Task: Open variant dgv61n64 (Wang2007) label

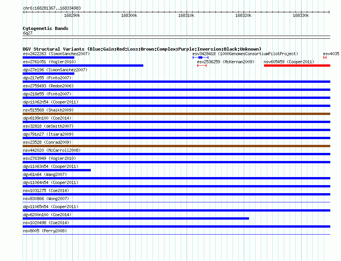Action: pyautogui.click(x=45, y=174)
